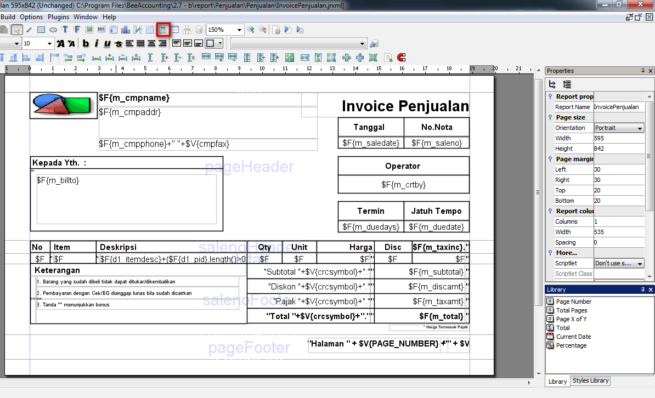
Task: Choose the Image element tool
Action: 89,30
